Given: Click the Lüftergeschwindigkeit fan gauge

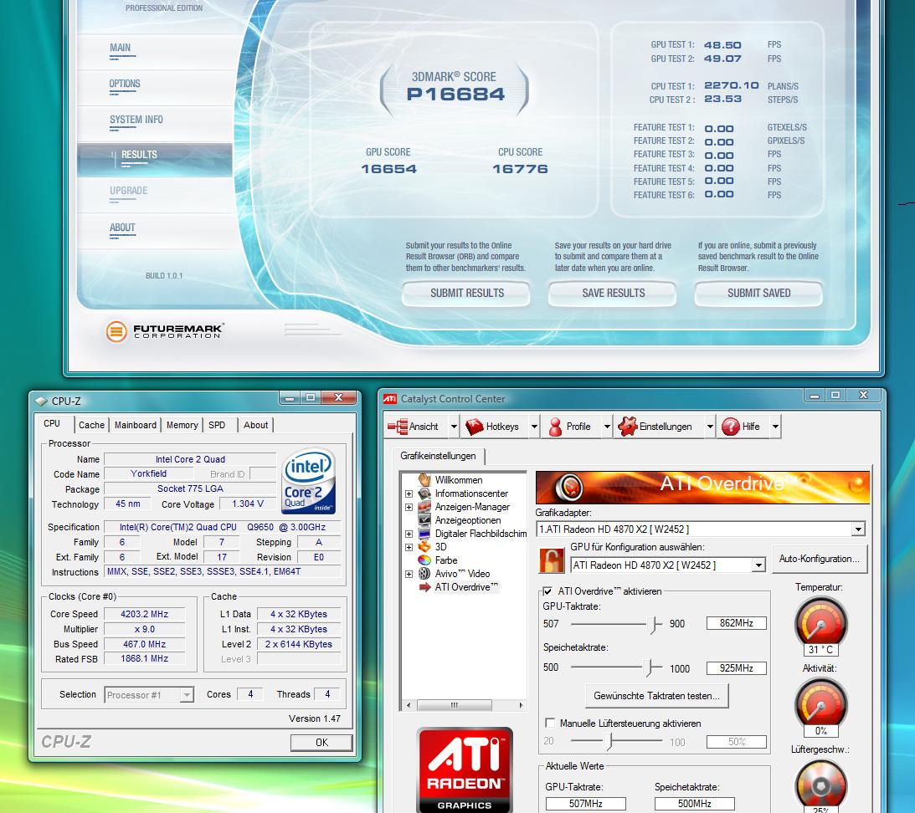Looking at the screenshot, I should (x=820, y=785).
